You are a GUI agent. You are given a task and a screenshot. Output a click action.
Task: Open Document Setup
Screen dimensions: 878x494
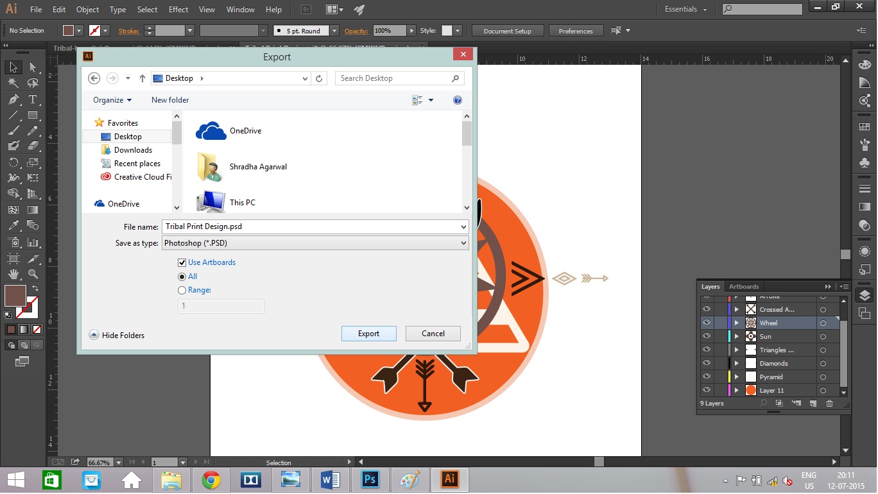pos(508,31)
